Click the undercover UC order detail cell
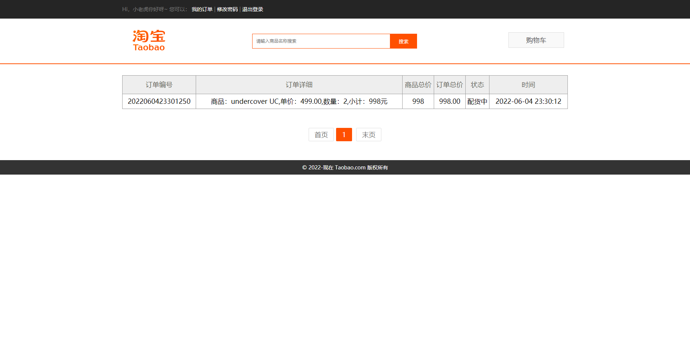The width and height of the screenshot is (690, 354). pyautogui.click(x=299, y=101)
